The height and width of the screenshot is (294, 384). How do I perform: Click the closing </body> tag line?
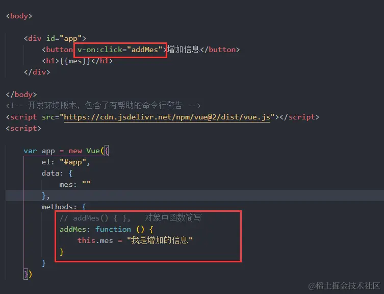[21, 94]
